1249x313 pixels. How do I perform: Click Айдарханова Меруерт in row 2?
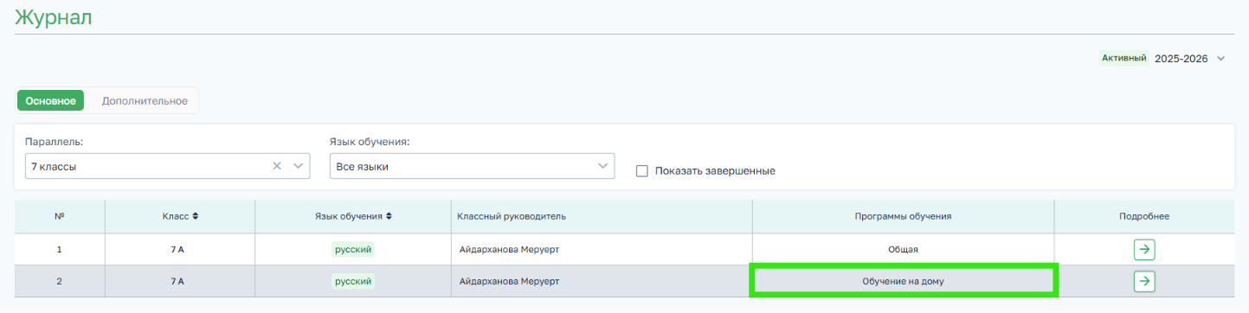click(510, 281)
